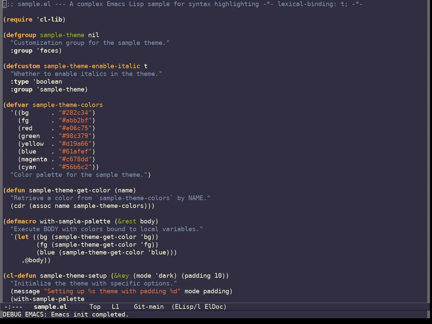Click ELisp/l major mode indicator
The width and height of the screenshot is (432, 324).
(188, 307)
